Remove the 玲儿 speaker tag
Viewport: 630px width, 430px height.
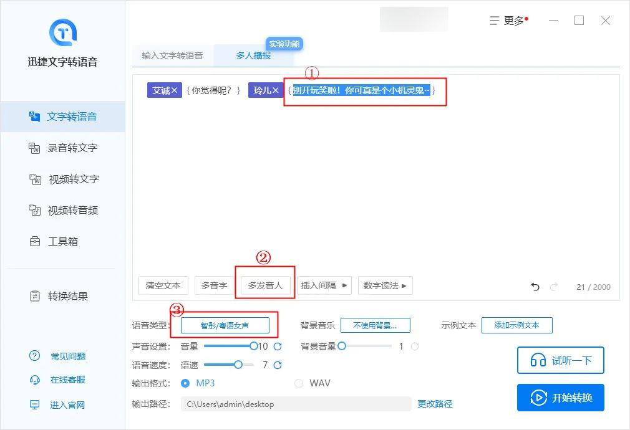[x=276, y=91]
